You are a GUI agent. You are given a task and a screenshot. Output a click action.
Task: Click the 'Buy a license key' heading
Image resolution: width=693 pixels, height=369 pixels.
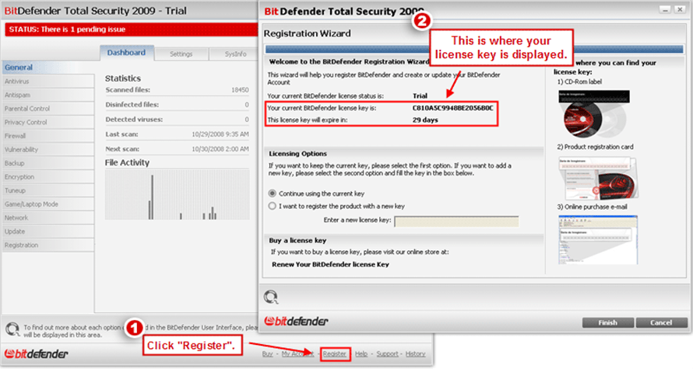[297, 241]
